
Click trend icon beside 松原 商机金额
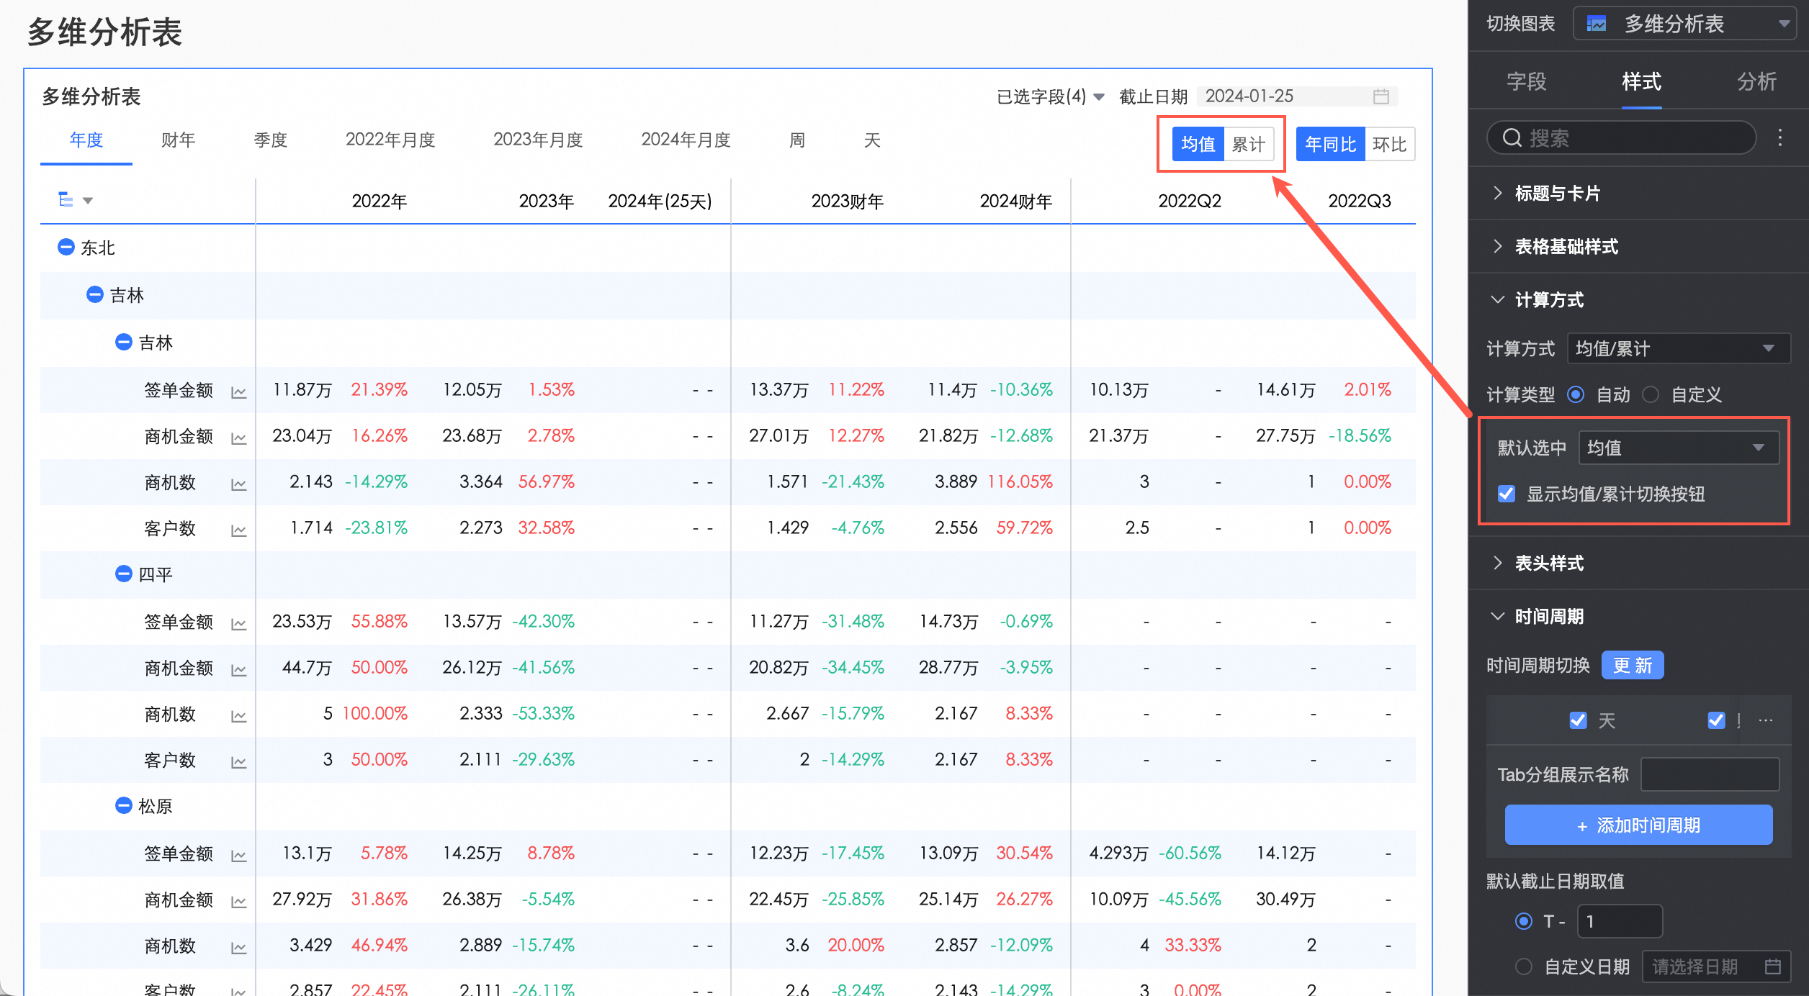point(238,901)
